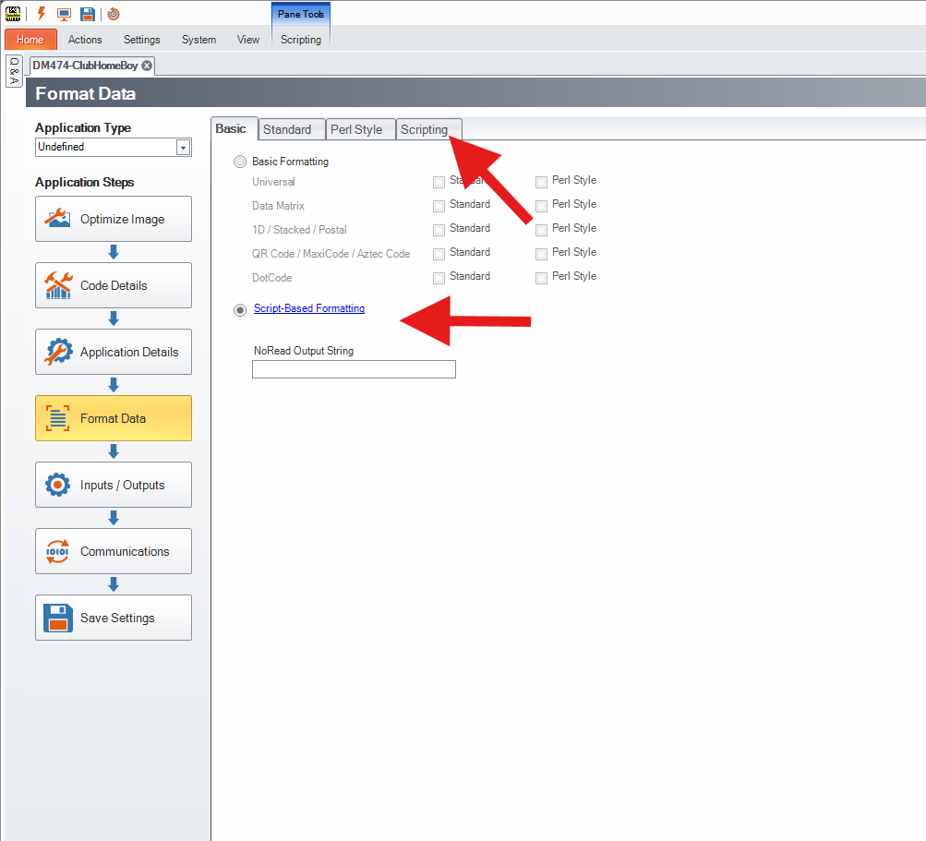Open the Code Details step
The width and height of the screenshot is (926, 841).
point(113,284)
